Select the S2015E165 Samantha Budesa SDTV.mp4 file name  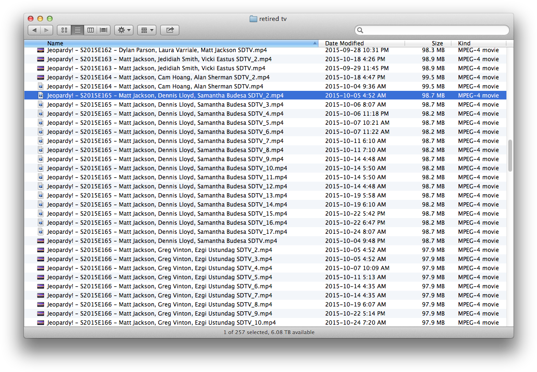[162, 241]
